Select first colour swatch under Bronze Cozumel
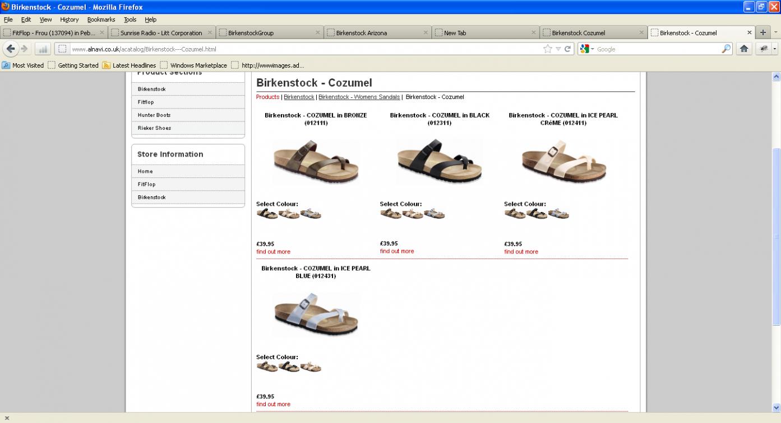This screenshot has width=781, height=423. (x=267, y=214)
